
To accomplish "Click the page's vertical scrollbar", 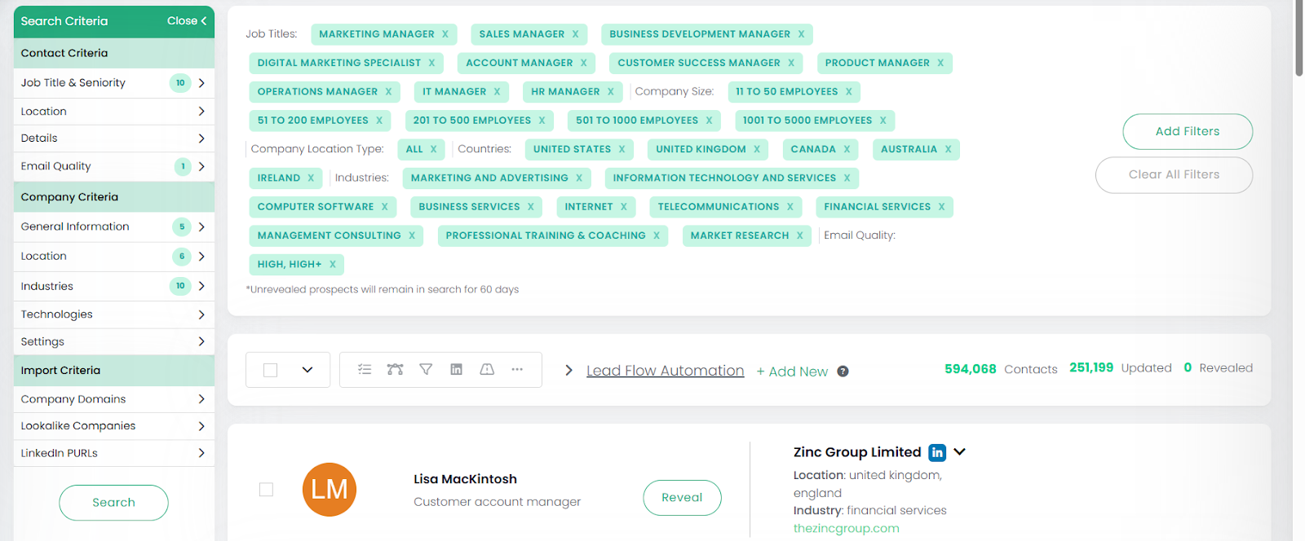I will pos(1298,41).
